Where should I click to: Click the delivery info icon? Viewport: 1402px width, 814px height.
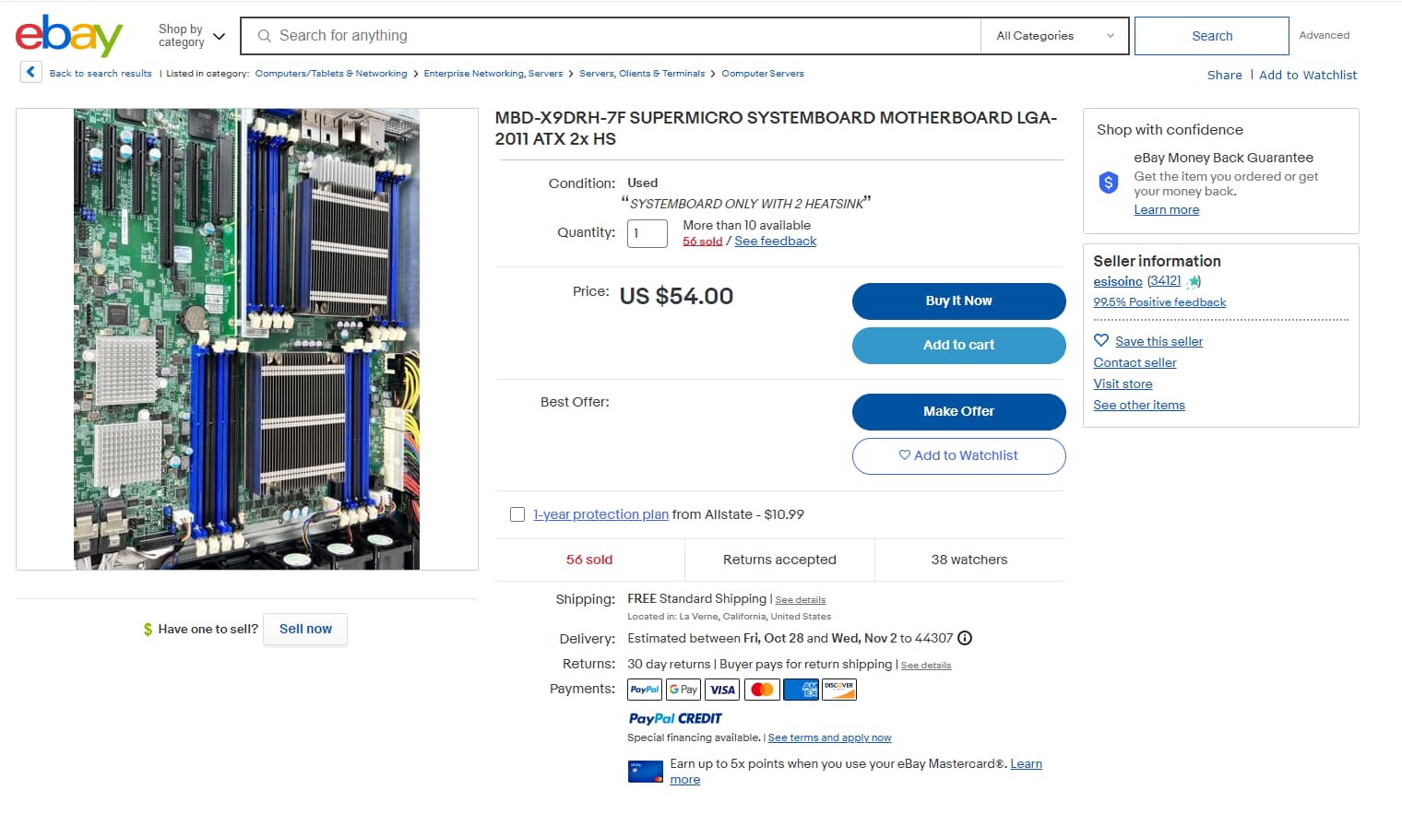pos(965,638)
